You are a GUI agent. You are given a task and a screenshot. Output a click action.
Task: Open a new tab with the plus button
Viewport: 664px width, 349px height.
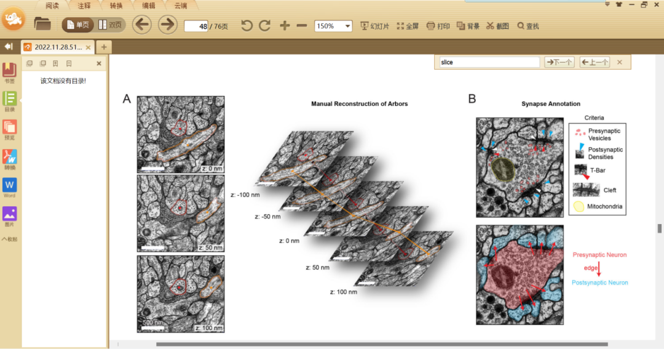104,47
